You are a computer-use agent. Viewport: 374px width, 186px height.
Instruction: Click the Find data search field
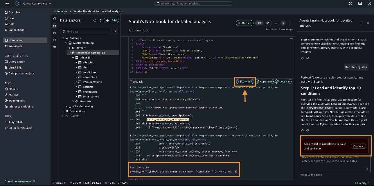87,31
